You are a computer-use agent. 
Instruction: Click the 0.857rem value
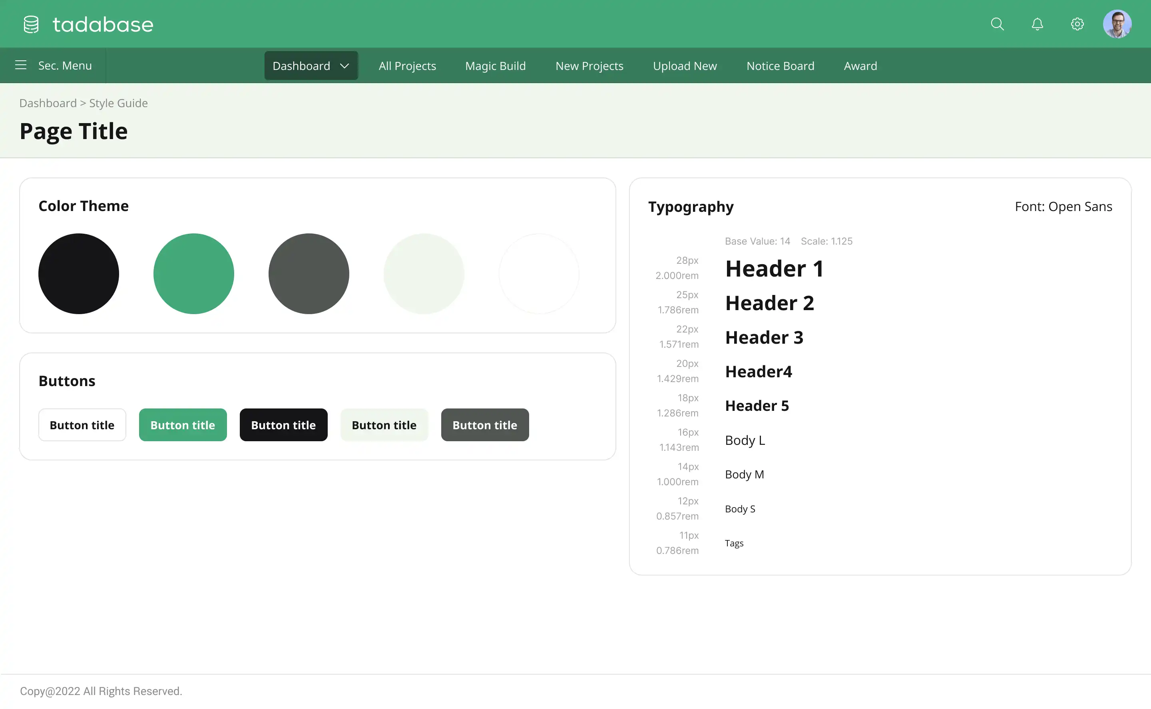coord(677,516)
